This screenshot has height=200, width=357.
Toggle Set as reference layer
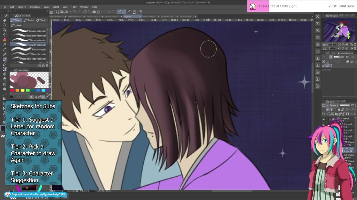click(x=331, y=109)
